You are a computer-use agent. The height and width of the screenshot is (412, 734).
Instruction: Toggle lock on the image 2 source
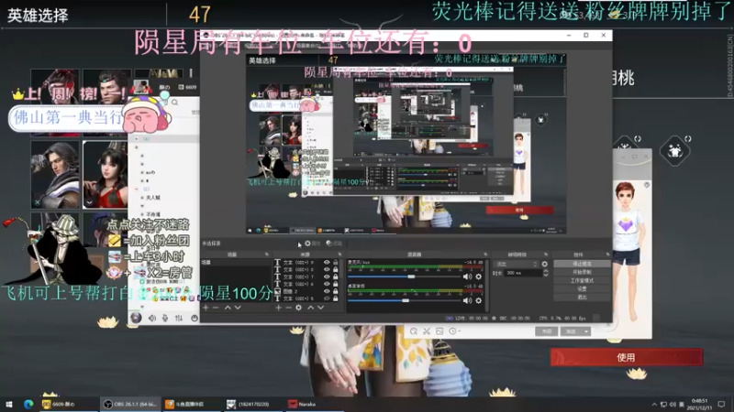click(x=336, y=291)
